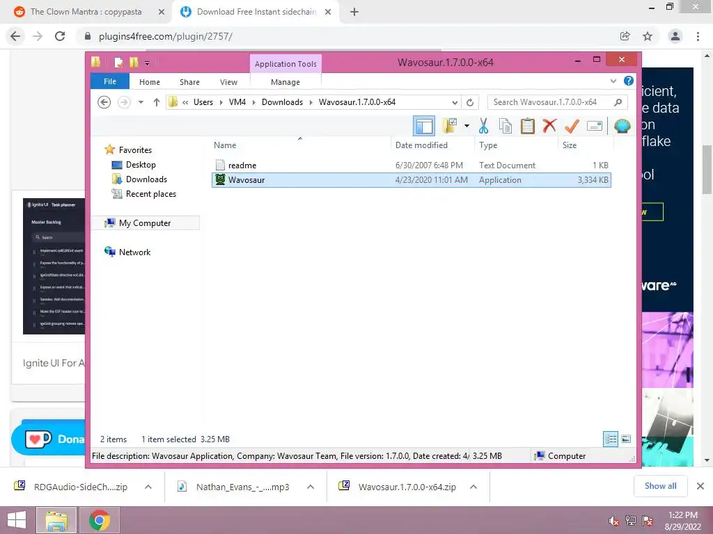Click the Explorer Help question mark icon
This screenshot has width=713, height=534.
(629, 81)
